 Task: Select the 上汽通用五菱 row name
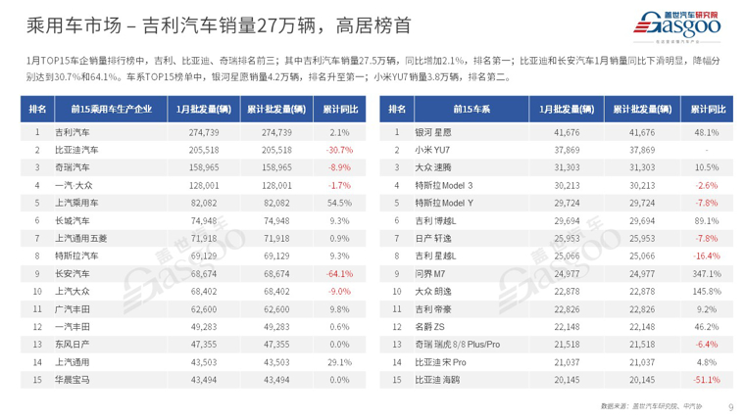pyautogui.click(x=80, y=238)
